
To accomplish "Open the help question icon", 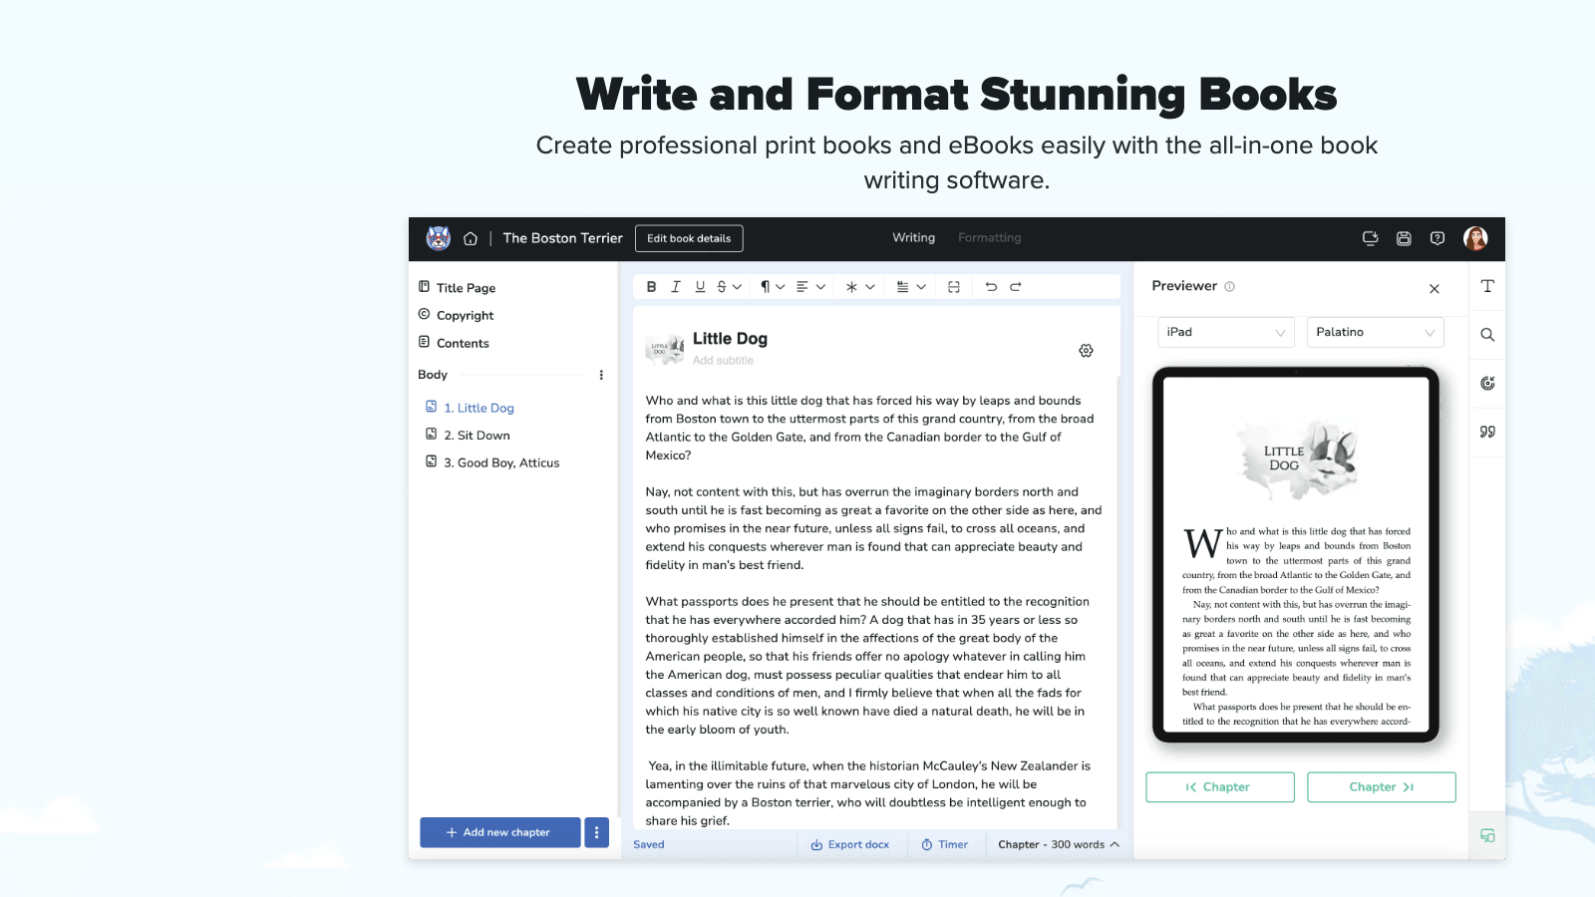I will pyautogui.click(x=1436, y=238).
